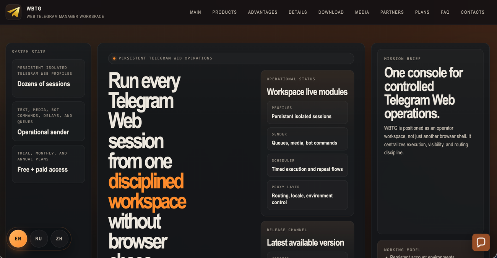Open PRODUCTS navigation item
Image resolution: width=497 pixels, height=258 pixels.
pyautogui.click(x=224, y=12)
